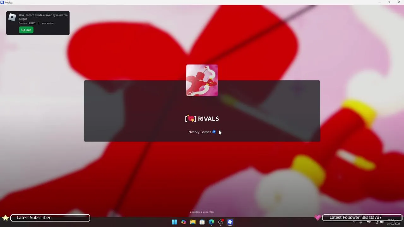Click the microphone icon in system tray

pos(361,222)
